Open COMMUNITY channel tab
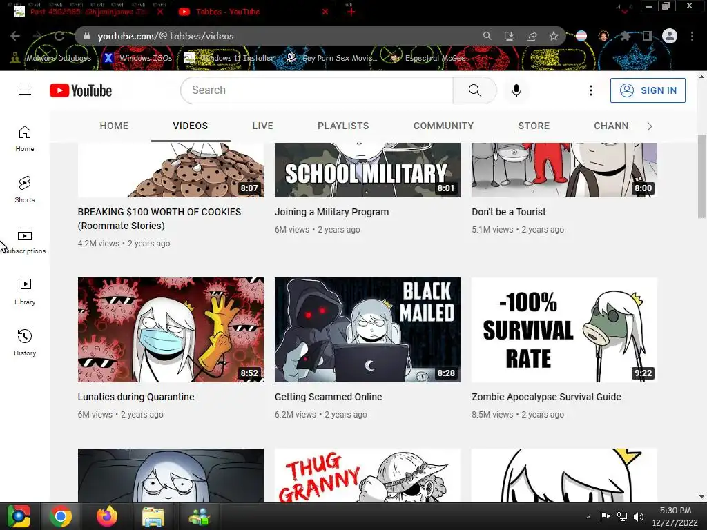707x530 pixels. click(444, 126)
